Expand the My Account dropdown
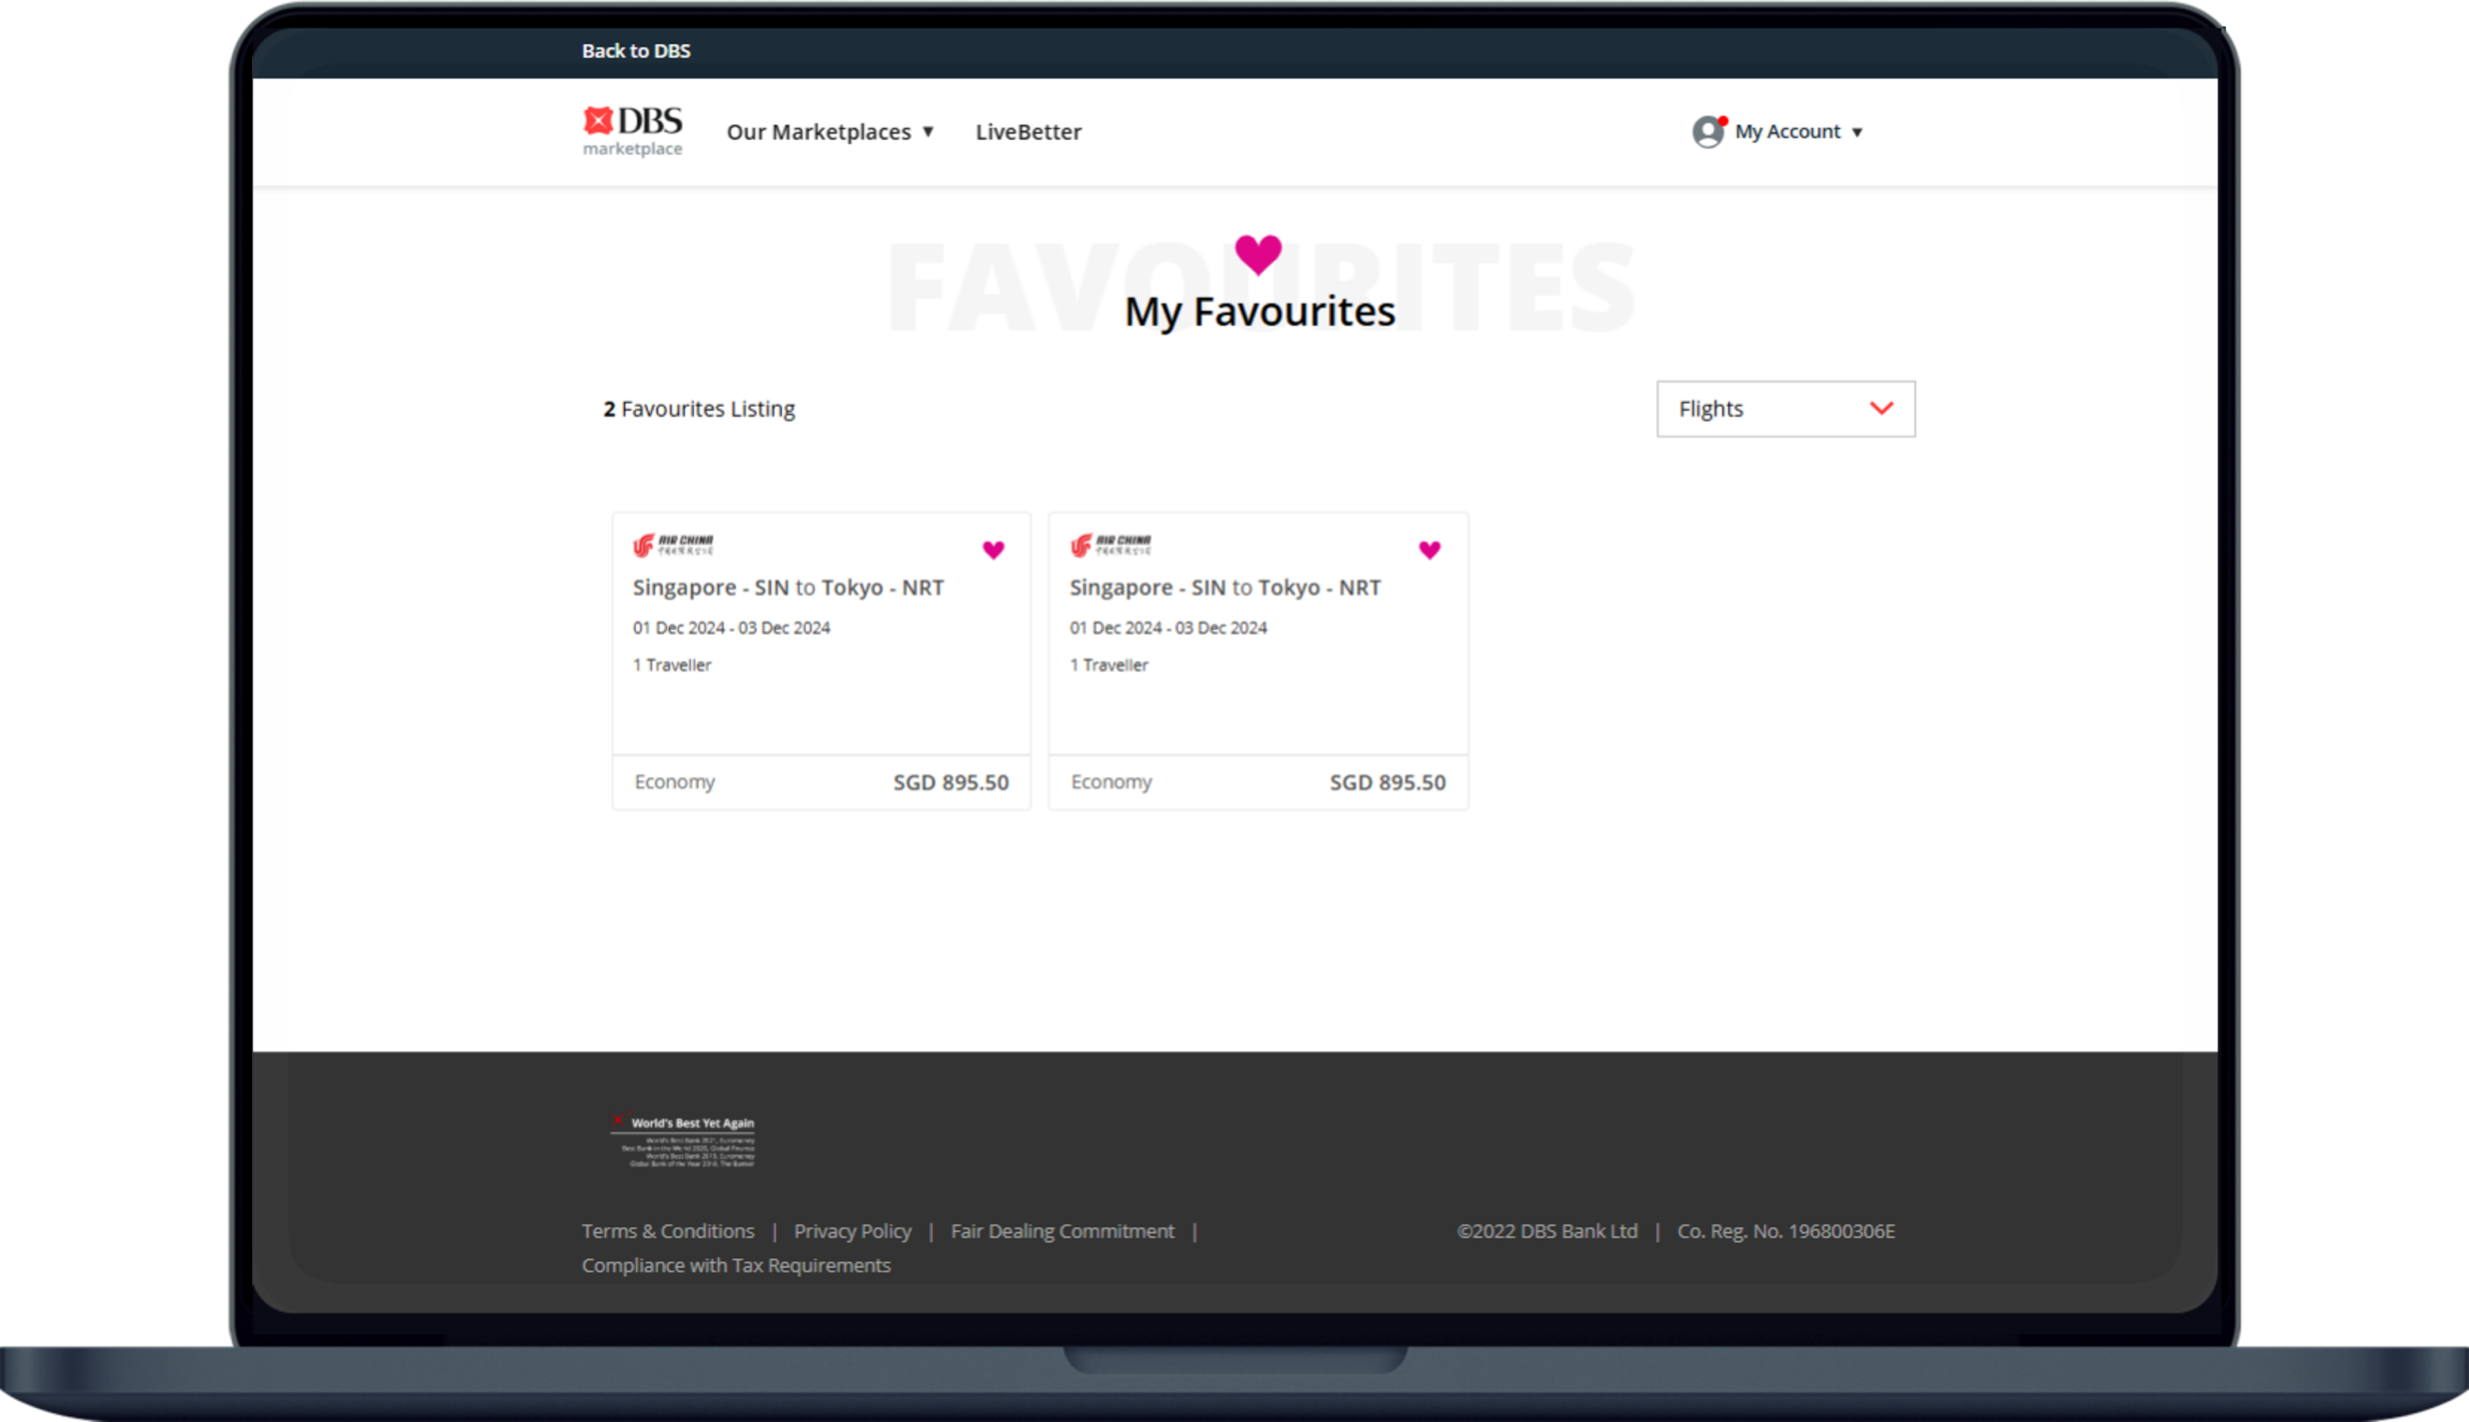Image resolution: width=2469 pixels, height=1422 pixels. [x=1799, y=132]
